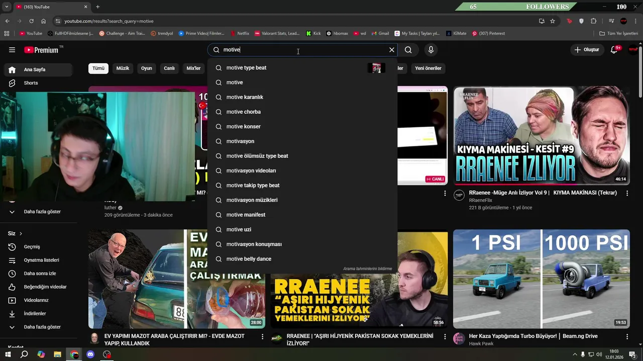The height and width of the screenshot is (361, 643).
Task: Open options for Beam.ng Drive video
Action: point(627,336)
